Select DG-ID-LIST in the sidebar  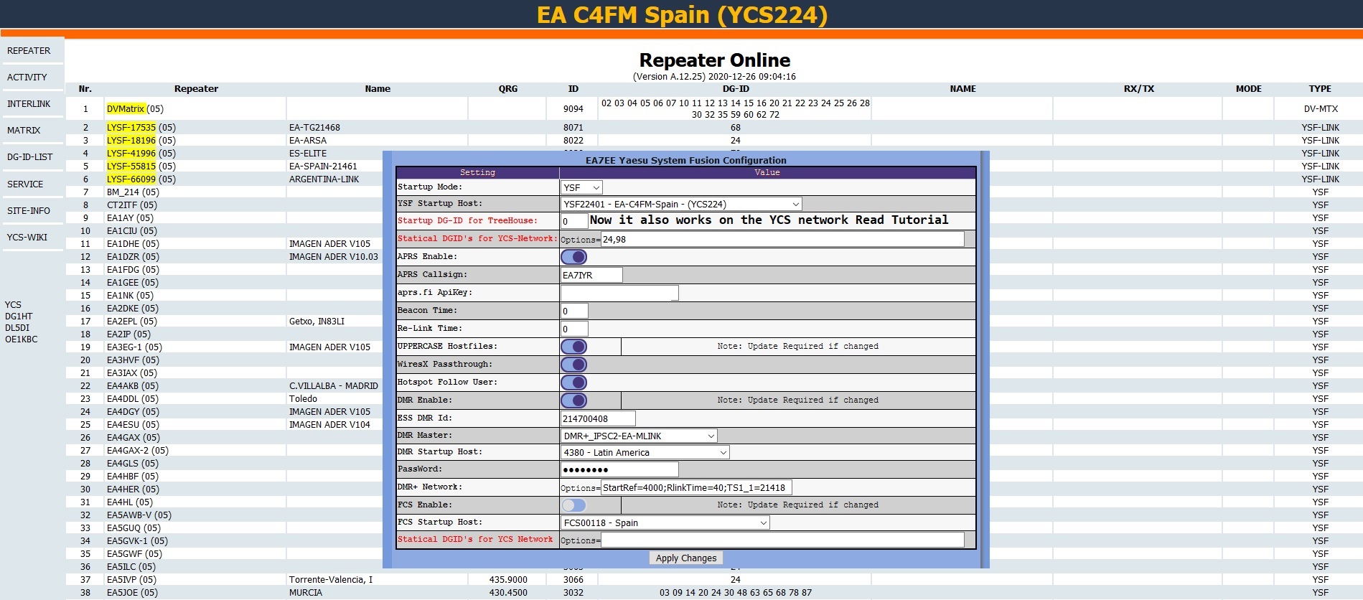pos(30,157)
